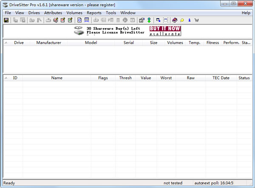Sort attributes by the Name column header

57,78
